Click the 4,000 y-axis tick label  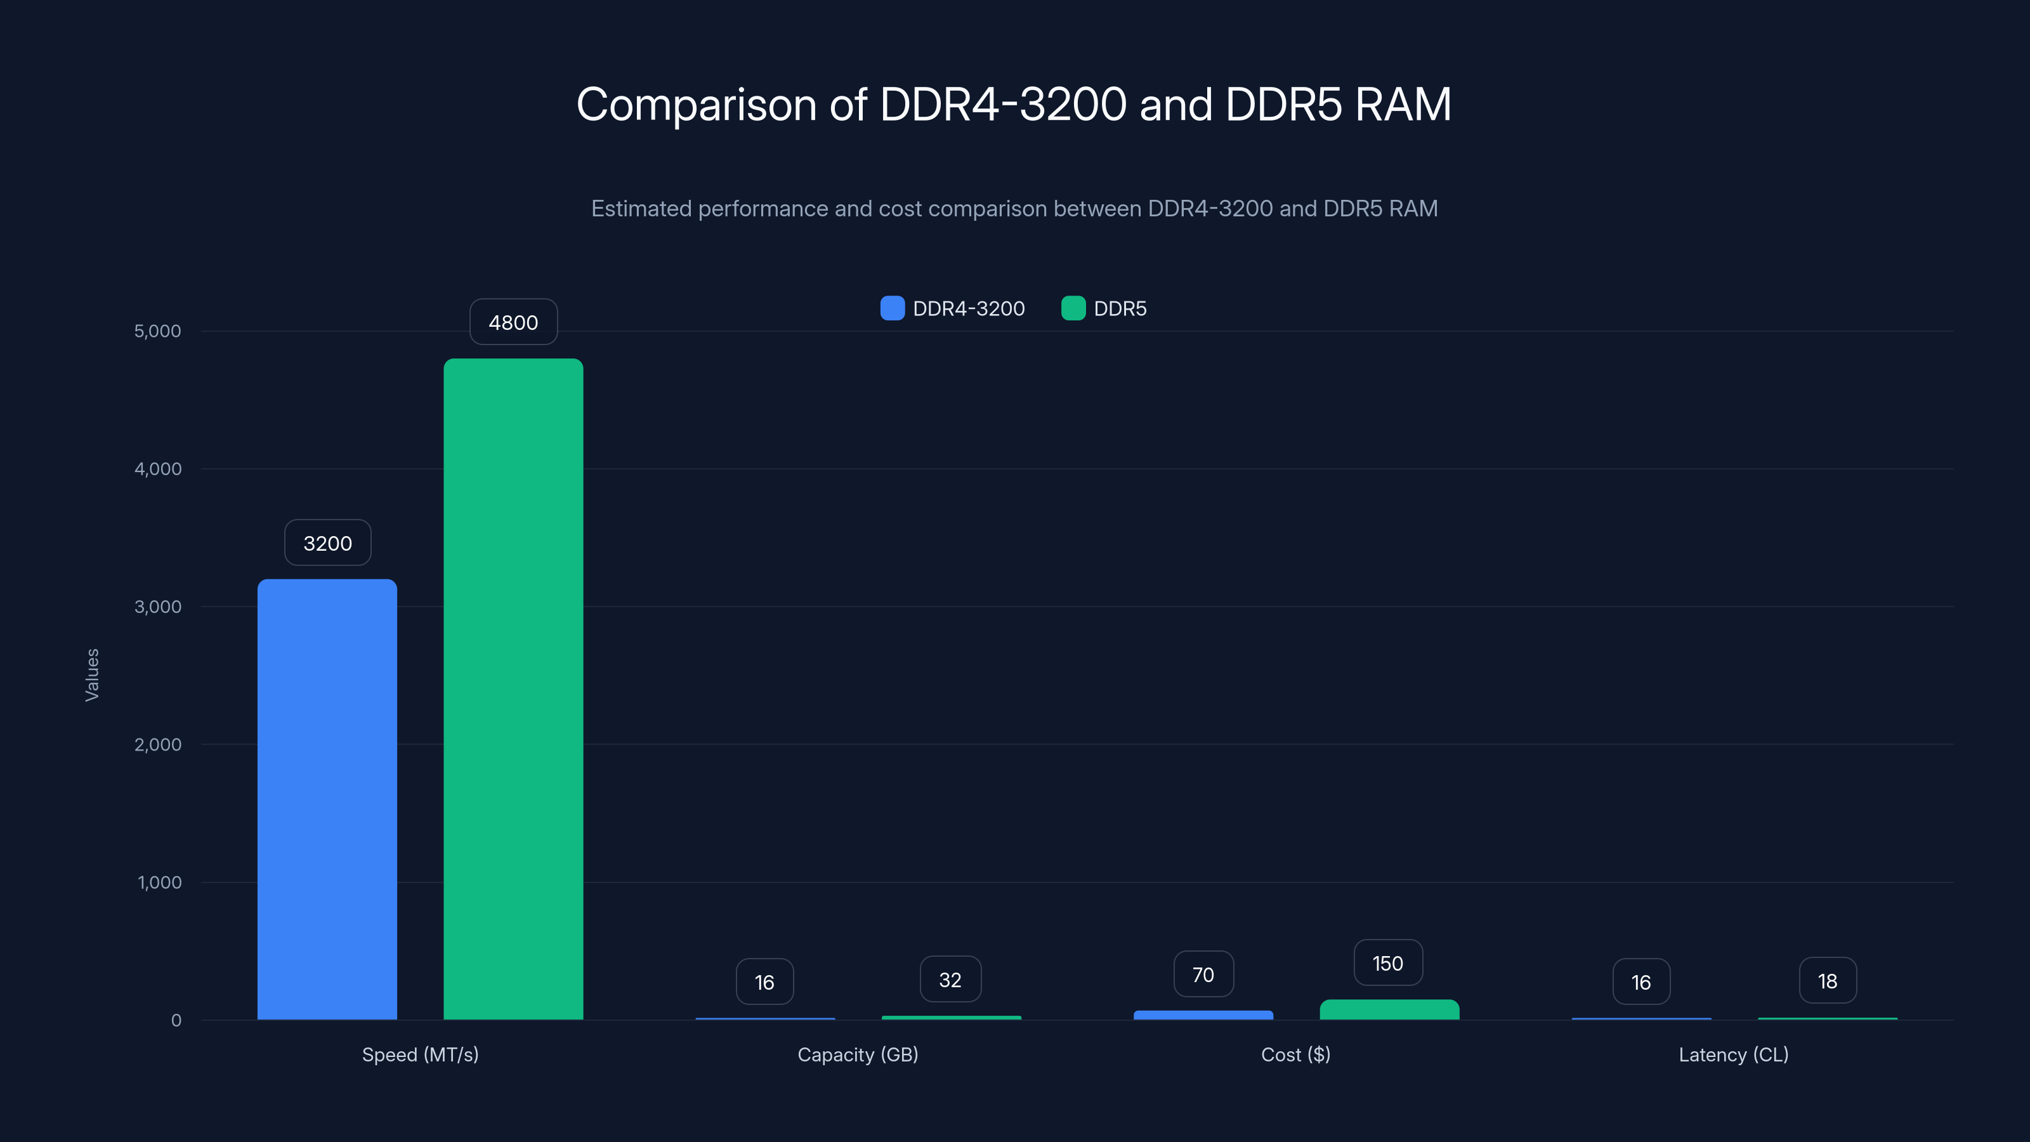coord(157,469)
